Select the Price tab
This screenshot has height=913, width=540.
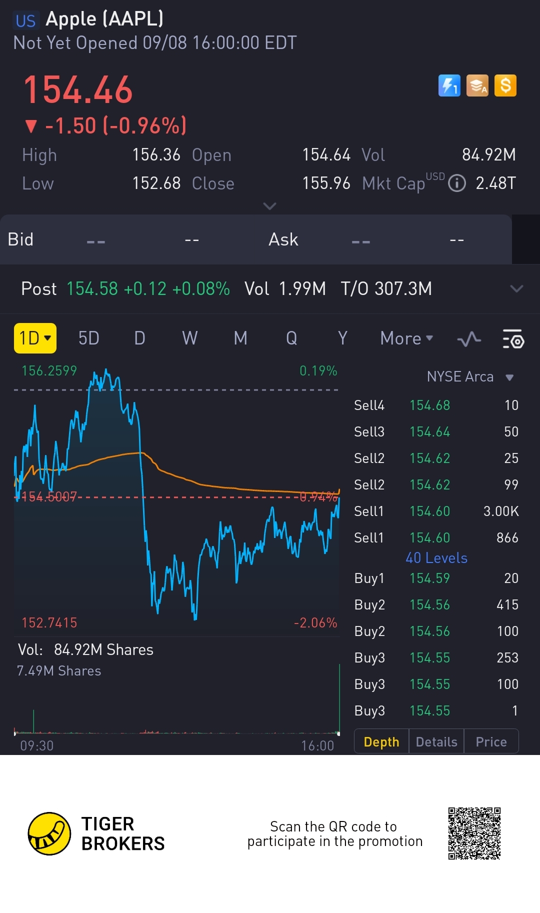click(491, 742)
